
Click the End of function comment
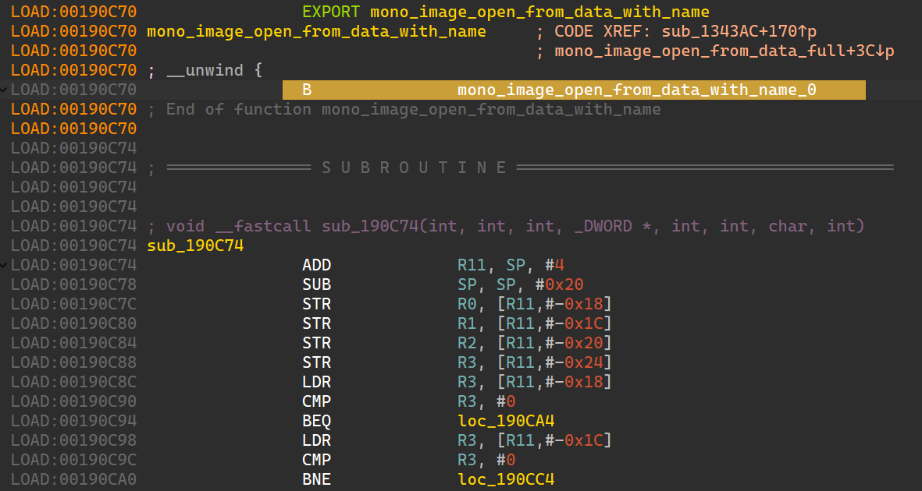coord(413,109)
